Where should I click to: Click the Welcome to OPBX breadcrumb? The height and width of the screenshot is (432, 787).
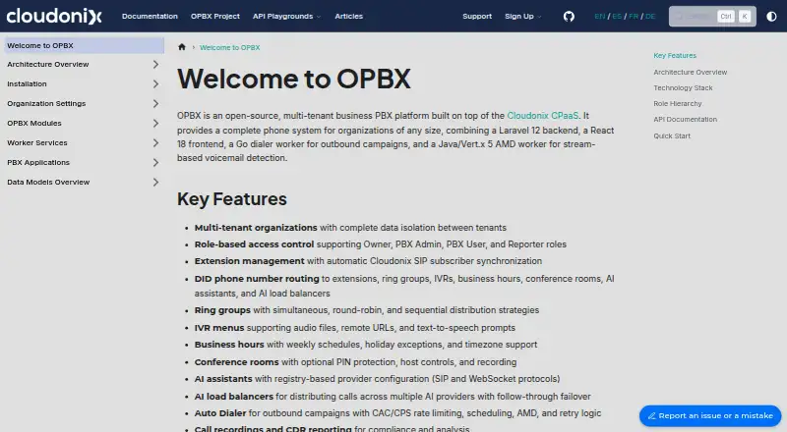pos(229,47)
